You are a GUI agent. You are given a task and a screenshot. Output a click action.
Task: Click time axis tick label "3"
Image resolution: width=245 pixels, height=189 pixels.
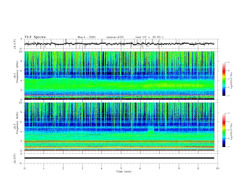coord(82,168)
